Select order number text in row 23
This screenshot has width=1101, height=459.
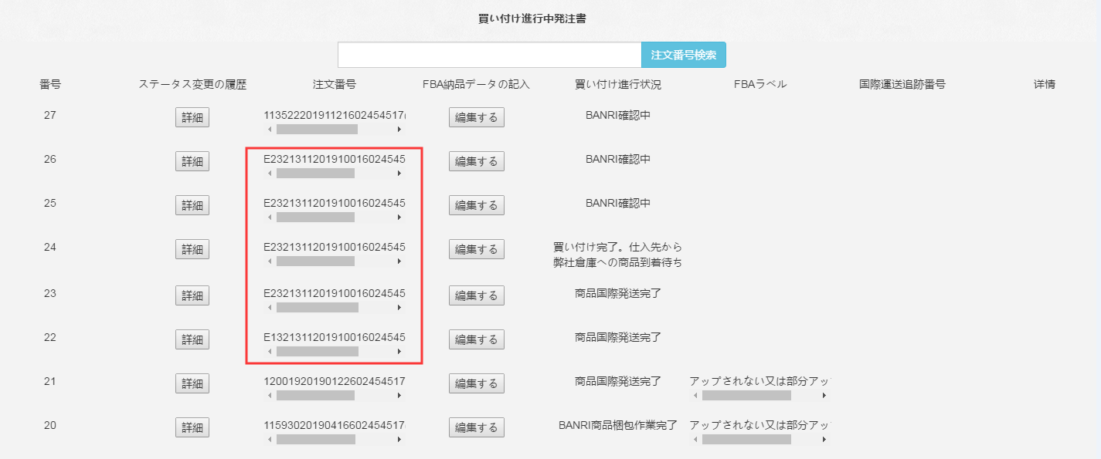334,293
